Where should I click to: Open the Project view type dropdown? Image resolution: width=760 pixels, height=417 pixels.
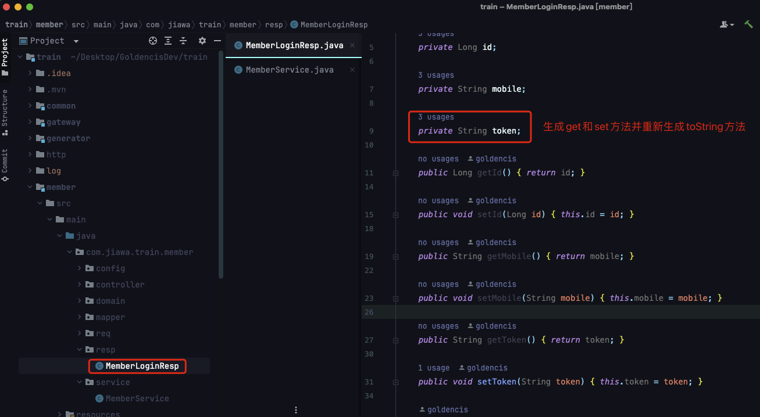(x=76, y=41)
